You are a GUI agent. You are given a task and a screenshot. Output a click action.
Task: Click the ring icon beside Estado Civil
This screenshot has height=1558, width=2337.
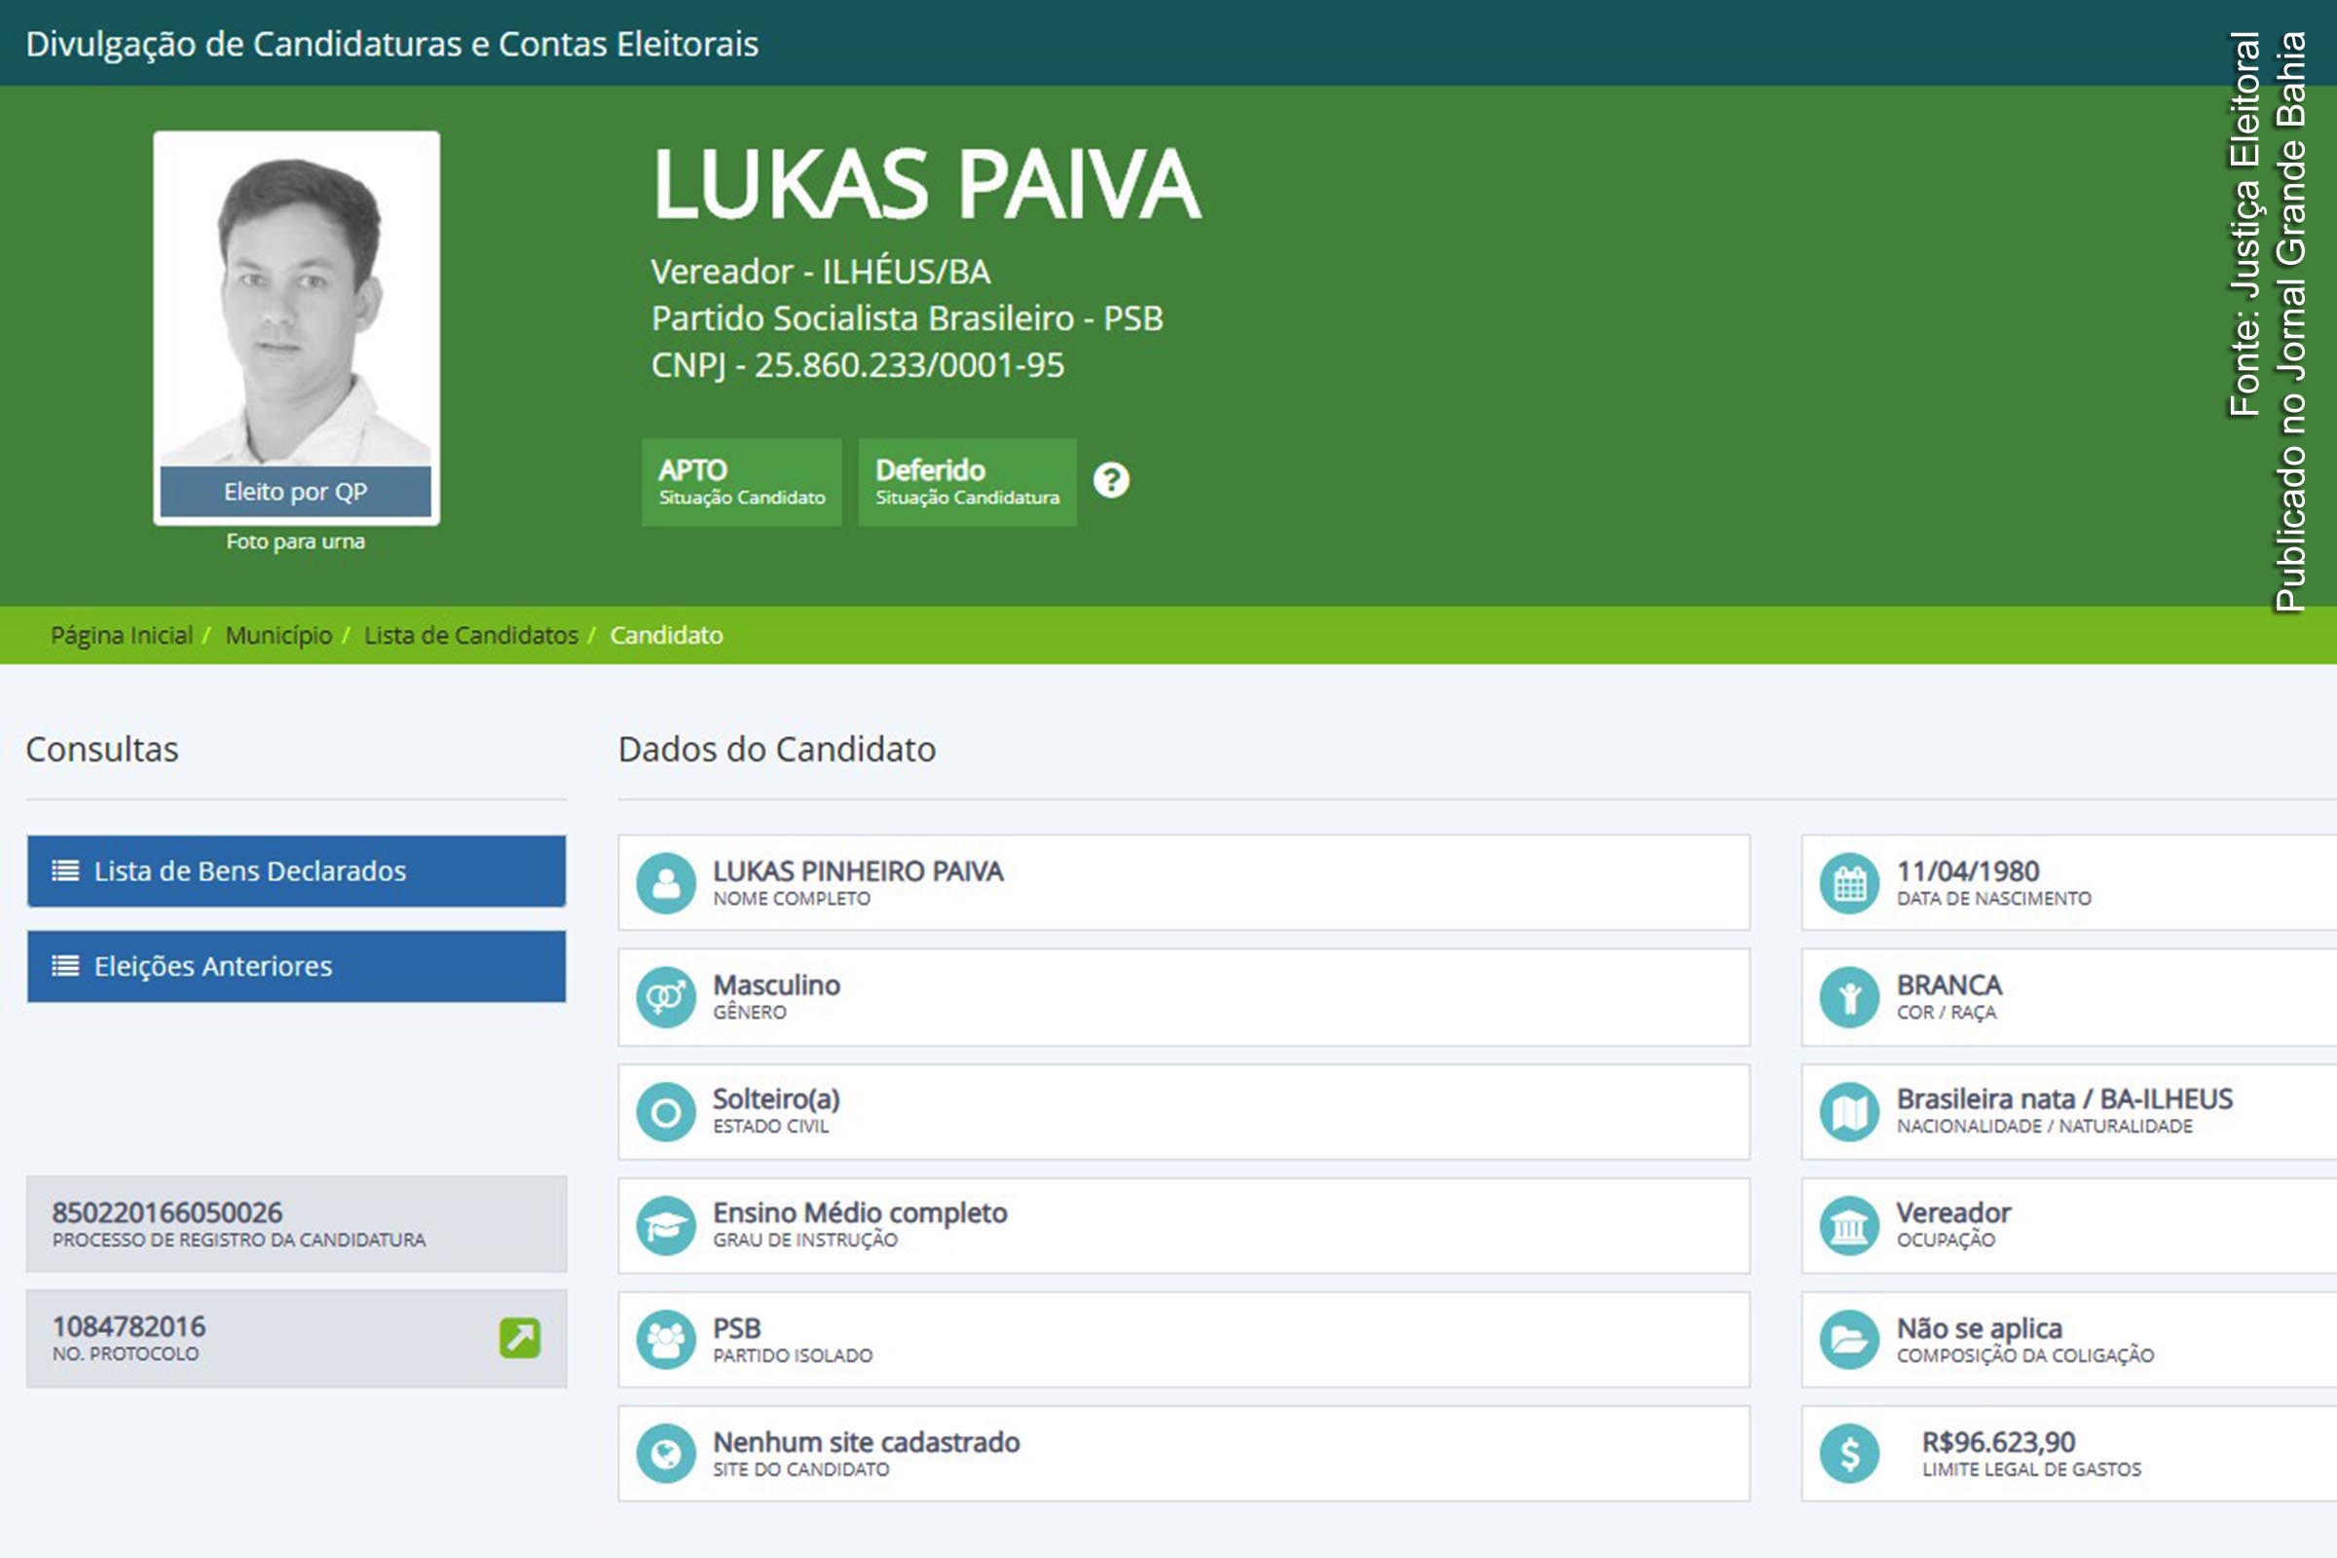[x=666, y=1111]
